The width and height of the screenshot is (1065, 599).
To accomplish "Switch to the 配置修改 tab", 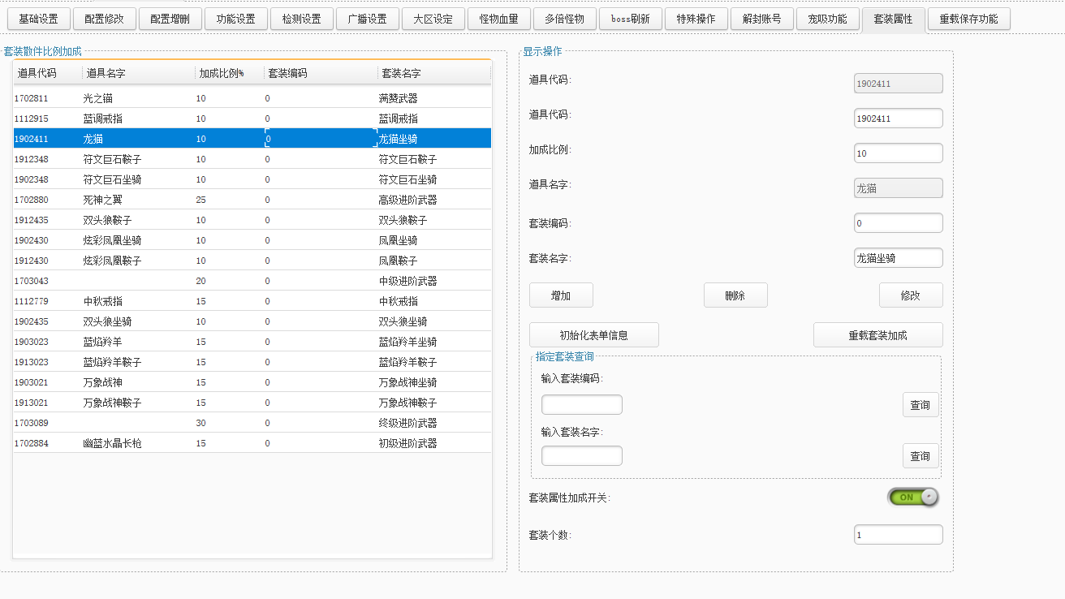I will (104, 19).
